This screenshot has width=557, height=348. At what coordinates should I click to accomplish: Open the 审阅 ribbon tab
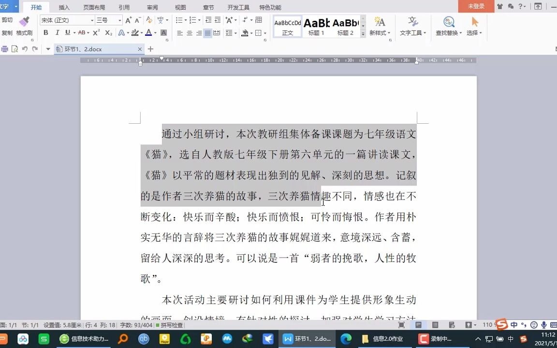pyautogui.click(x=152, y=7)
